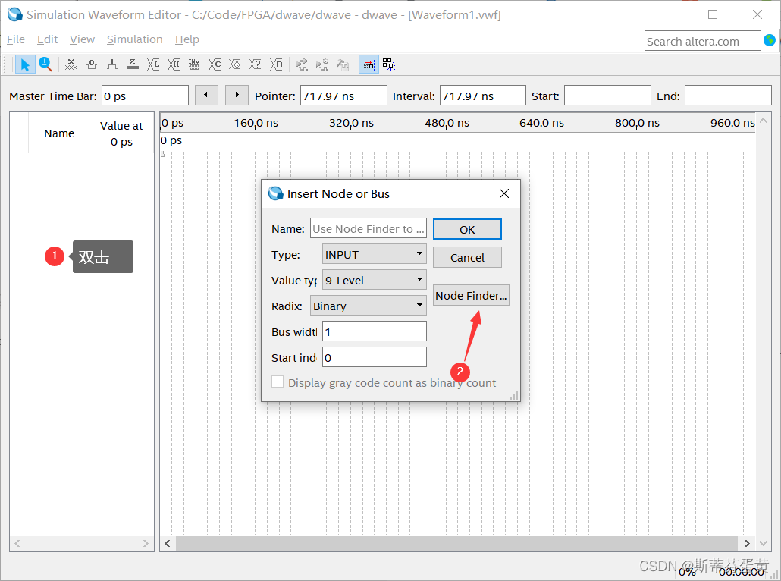Viewport: 781px width, 581px height.
Task: Apply Weak Low (L) to the waveform
Action: [153, 64]
